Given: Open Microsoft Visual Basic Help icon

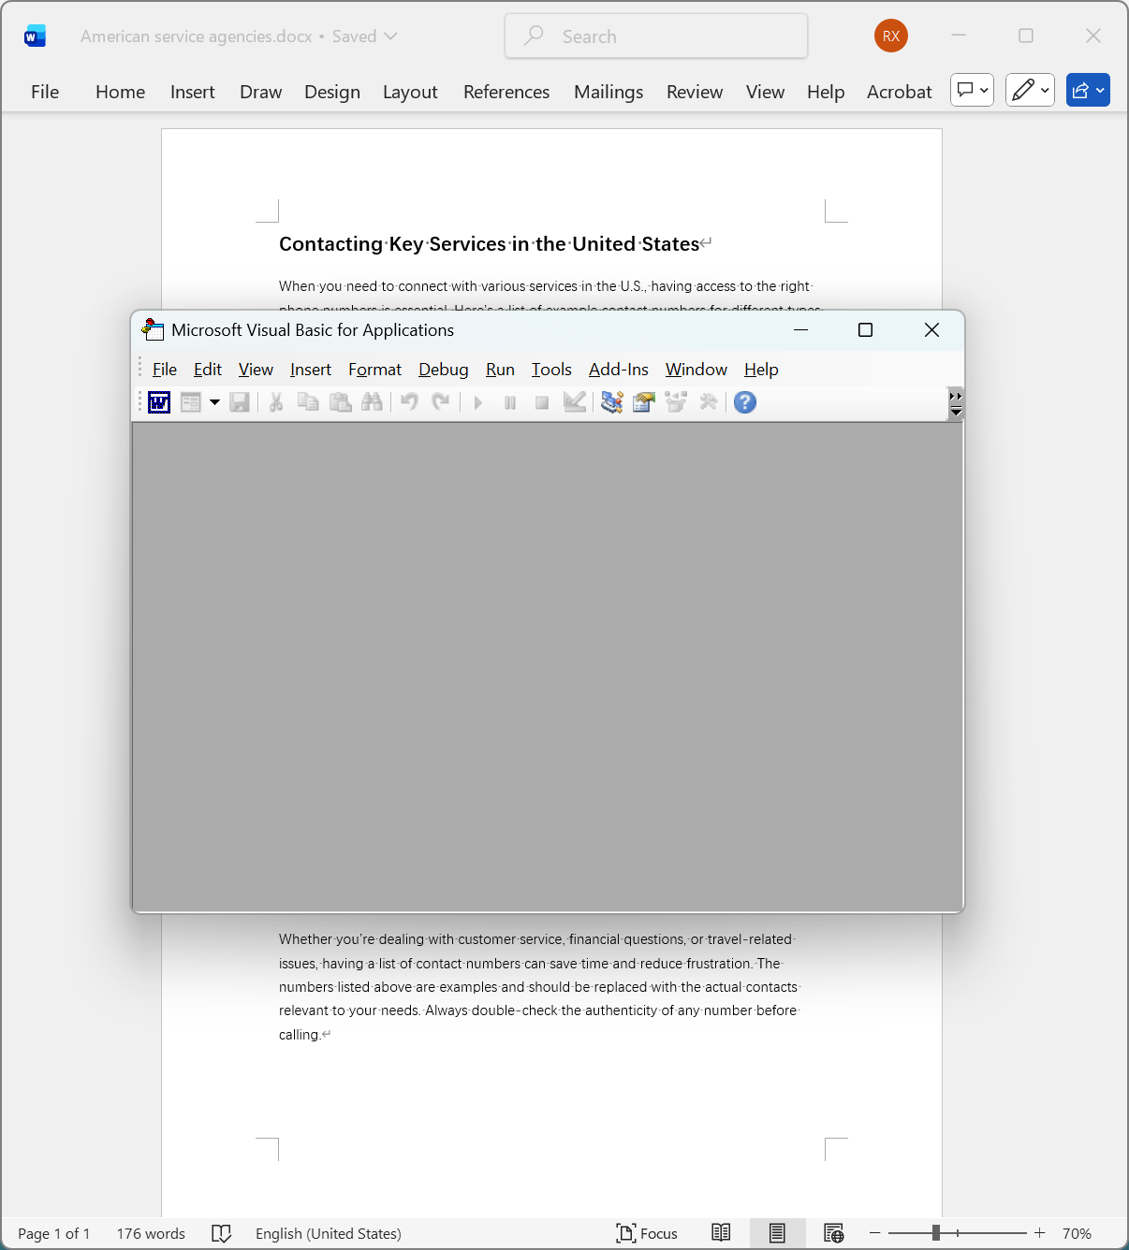Looking at the screenshot, I should click(x=744, y=402).
